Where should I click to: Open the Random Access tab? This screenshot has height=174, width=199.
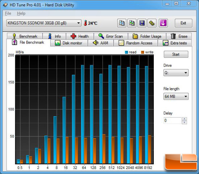[136, 43]
